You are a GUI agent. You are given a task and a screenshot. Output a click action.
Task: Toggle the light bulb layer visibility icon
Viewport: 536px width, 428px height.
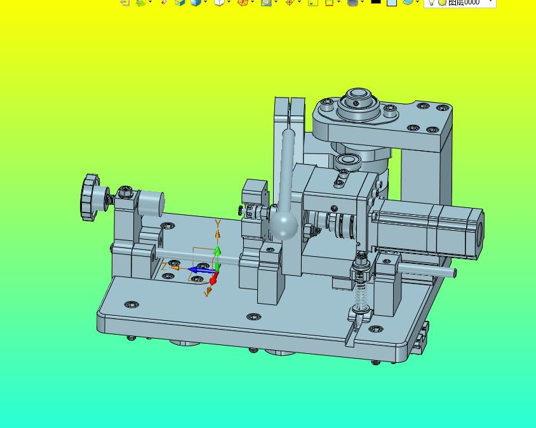coord(431,2)
